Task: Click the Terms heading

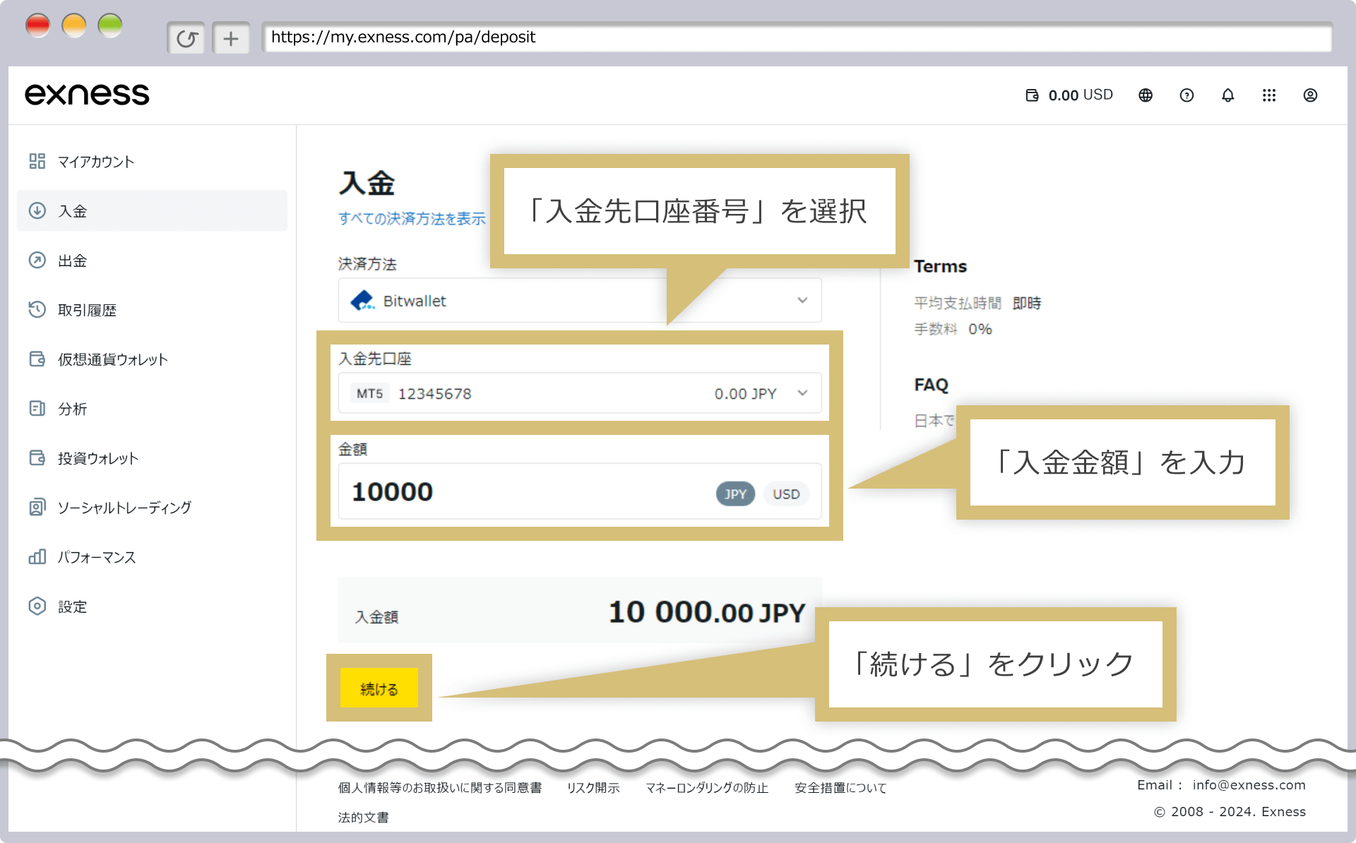Action: pos(940,266)
